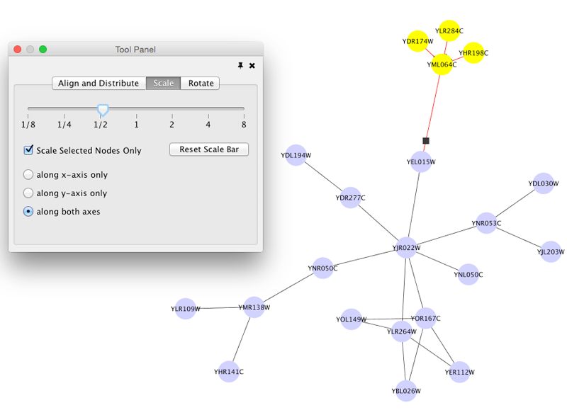This screenshot has width=567, height=415.
Task: Click the scale slider thumb
Action: click(103, 110)
